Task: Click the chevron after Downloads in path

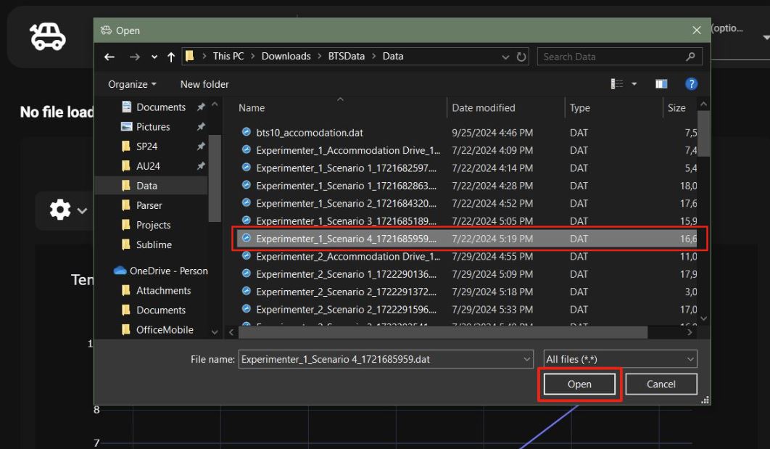Action: 319,57
